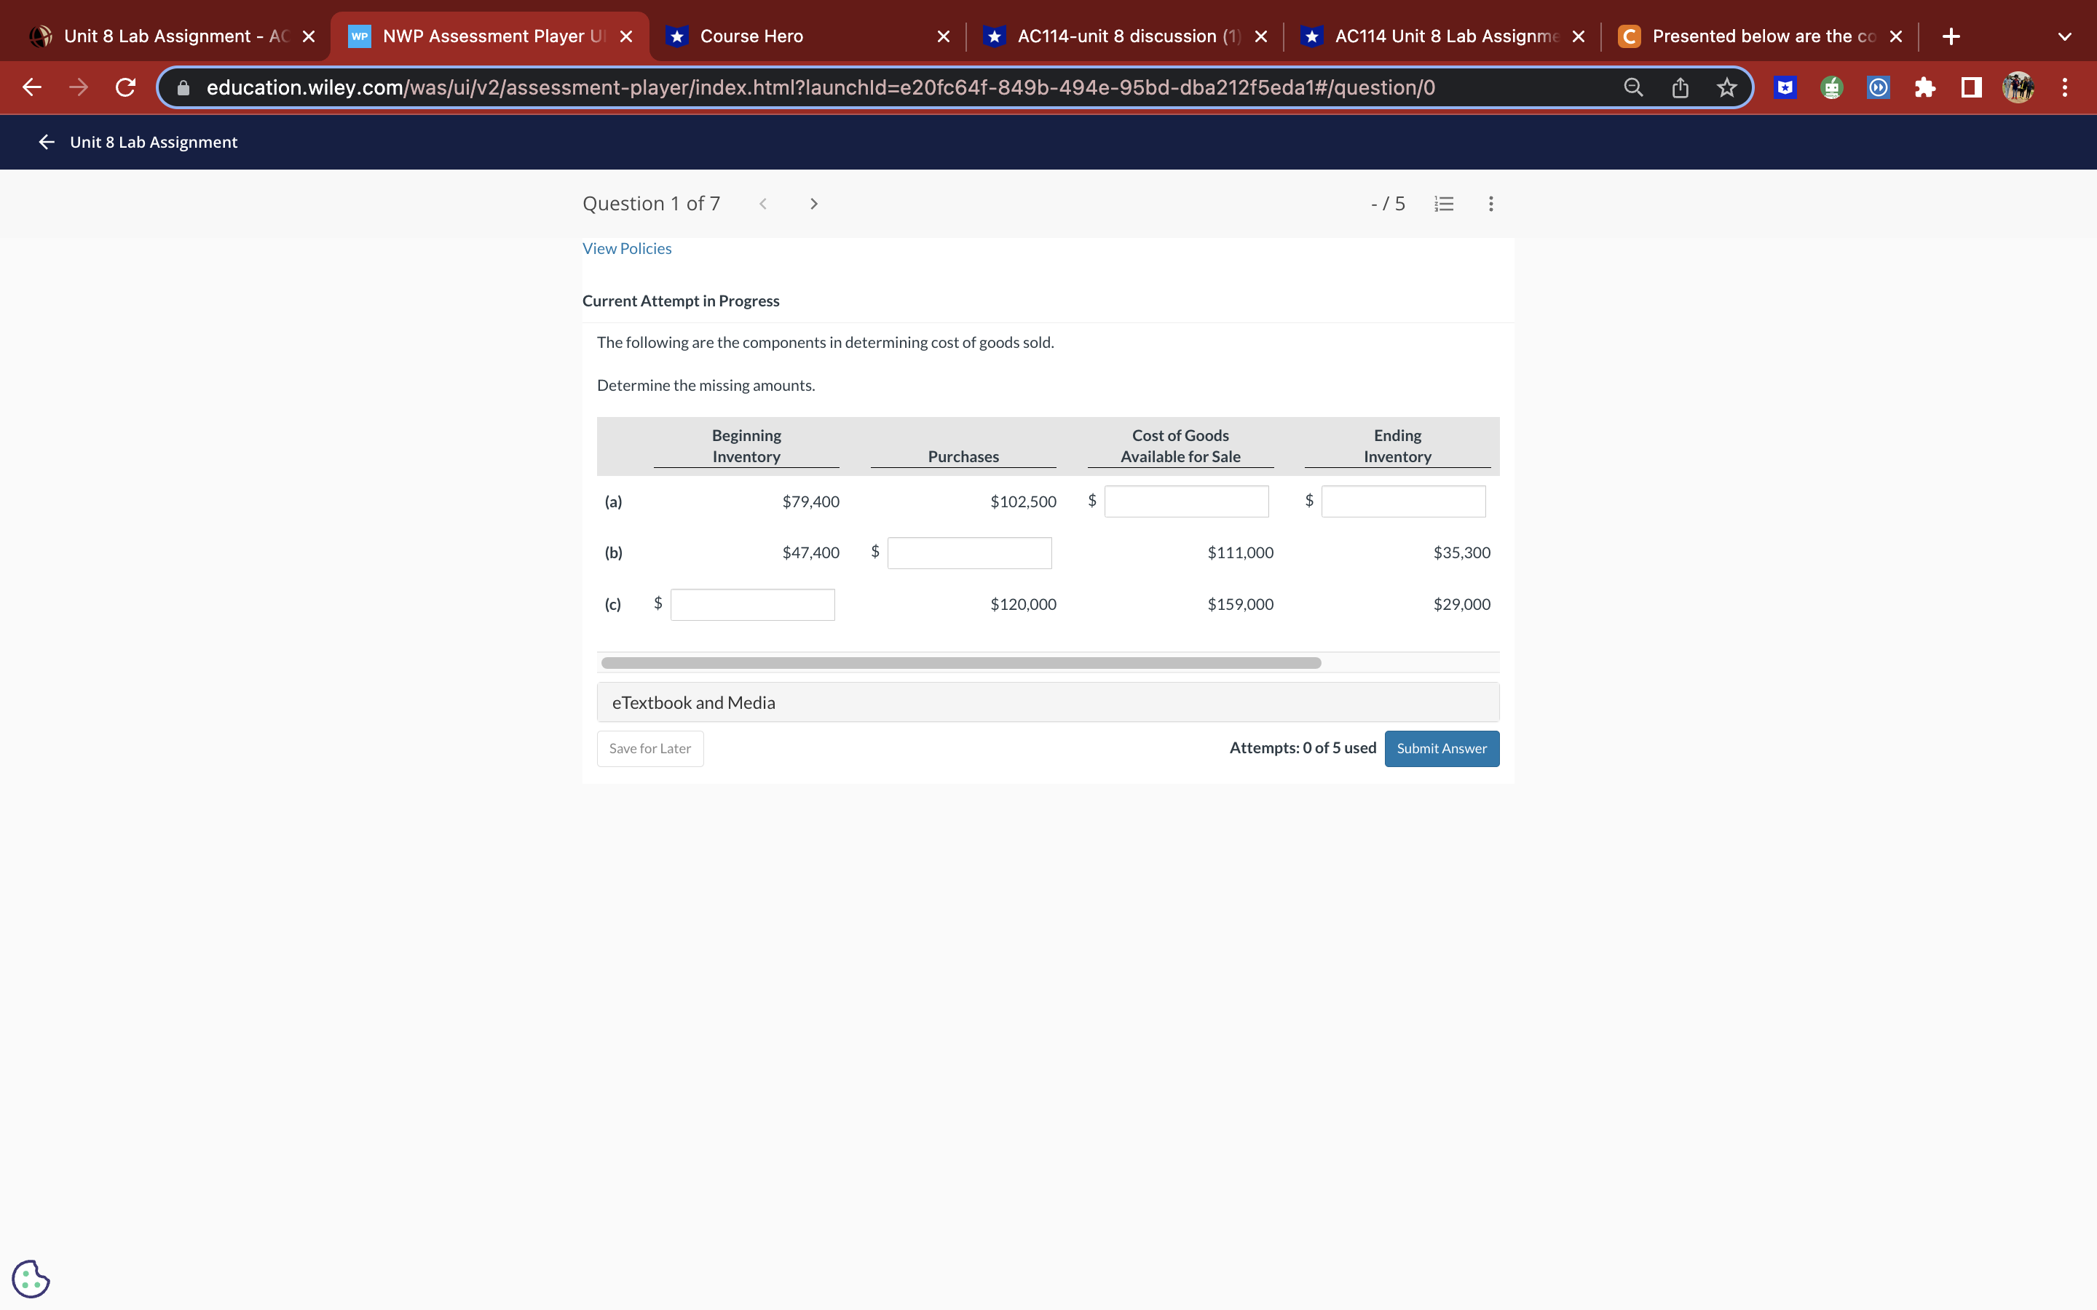Viewport: 2097px width, 1310px height.
Task: Click the cookie preferences icon
Action: click(x=31, y=1278)
